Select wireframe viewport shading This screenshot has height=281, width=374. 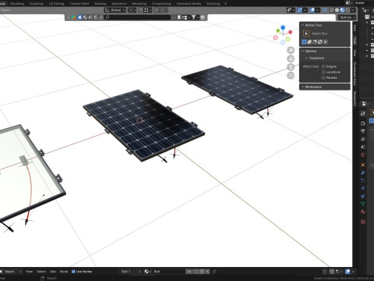(332, 10)
